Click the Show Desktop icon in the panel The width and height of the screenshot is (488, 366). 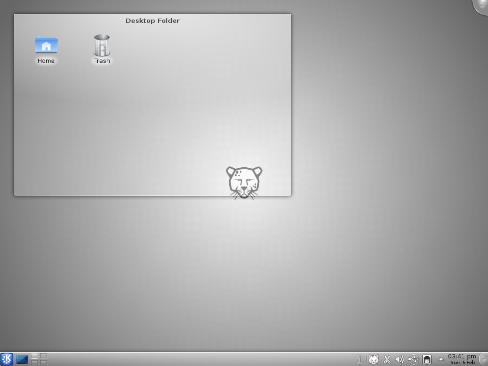coord(22,359)
